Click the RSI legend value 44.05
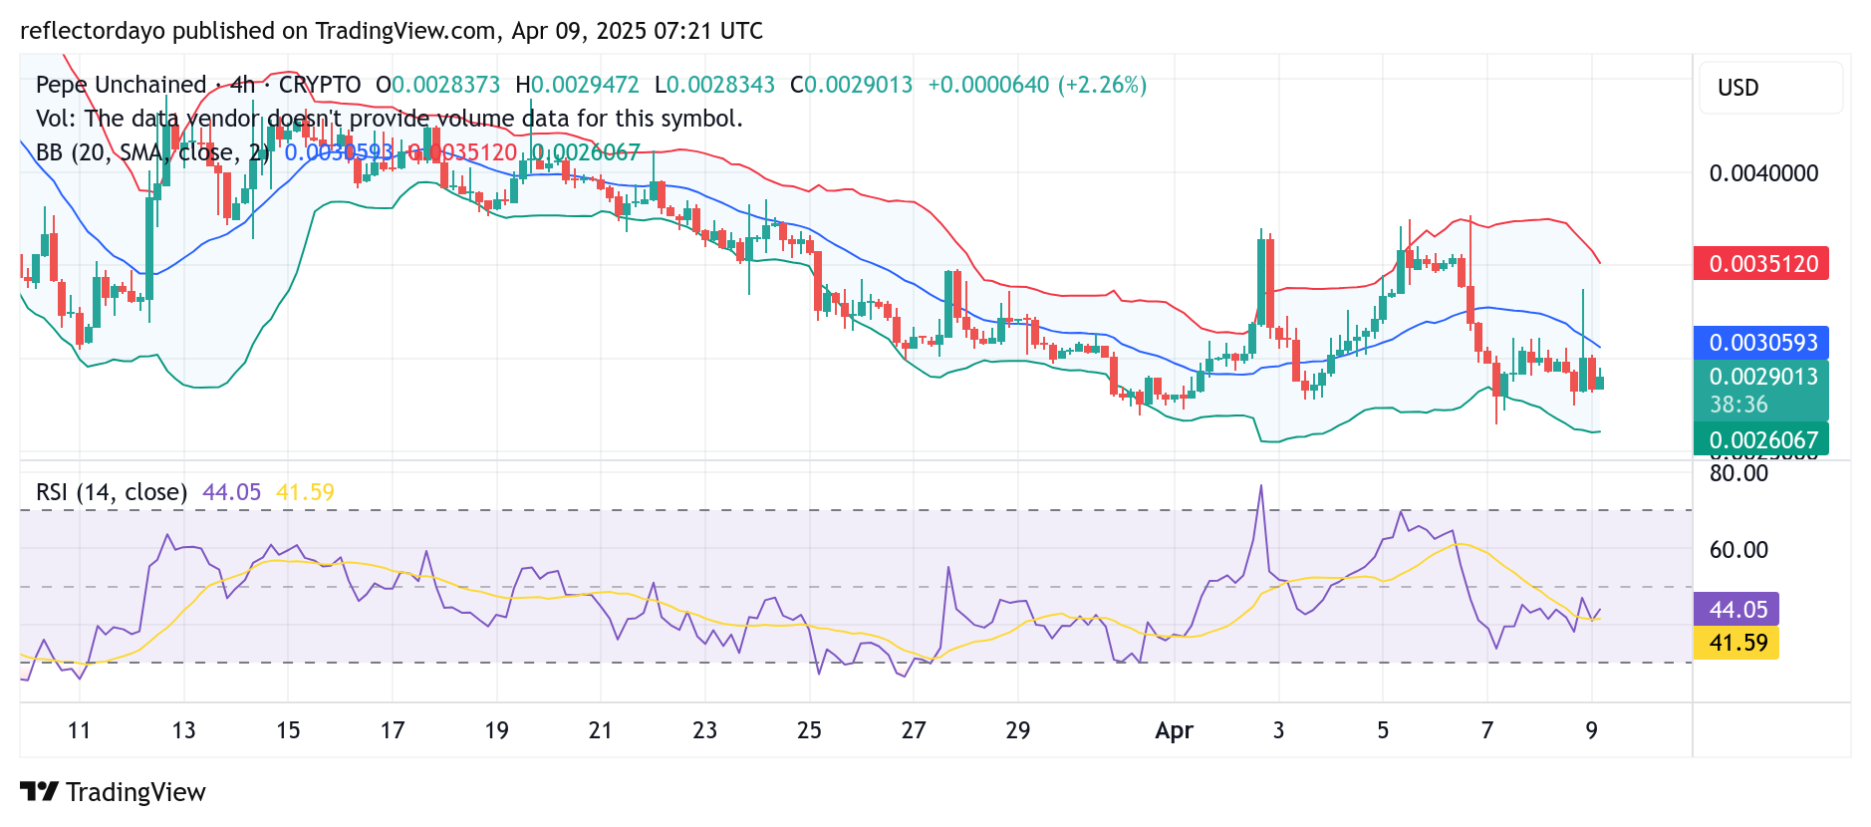The height and width of the screenshot is (827, 1871). point(231,492)
